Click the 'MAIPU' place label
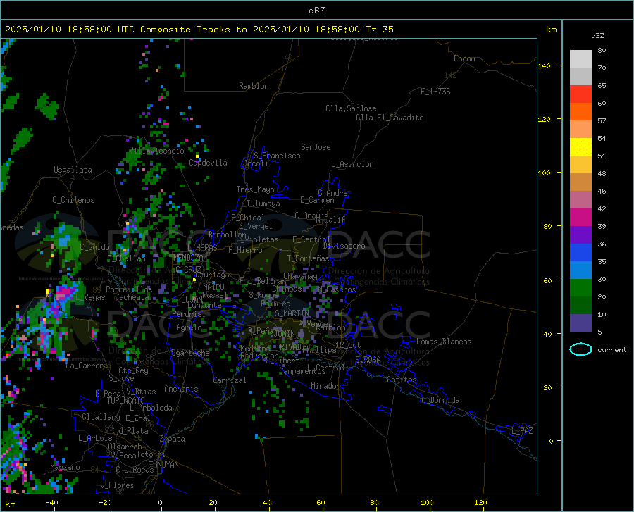634x512 pixels. [213, 287]
